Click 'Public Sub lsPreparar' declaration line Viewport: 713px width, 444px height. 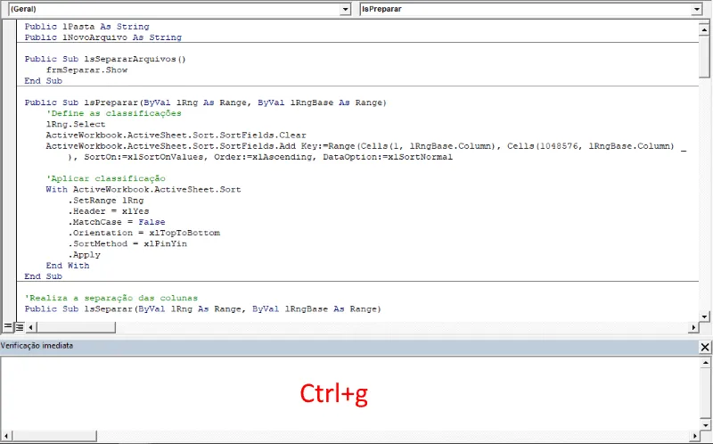pyautogui.click(x=206, y=103)
